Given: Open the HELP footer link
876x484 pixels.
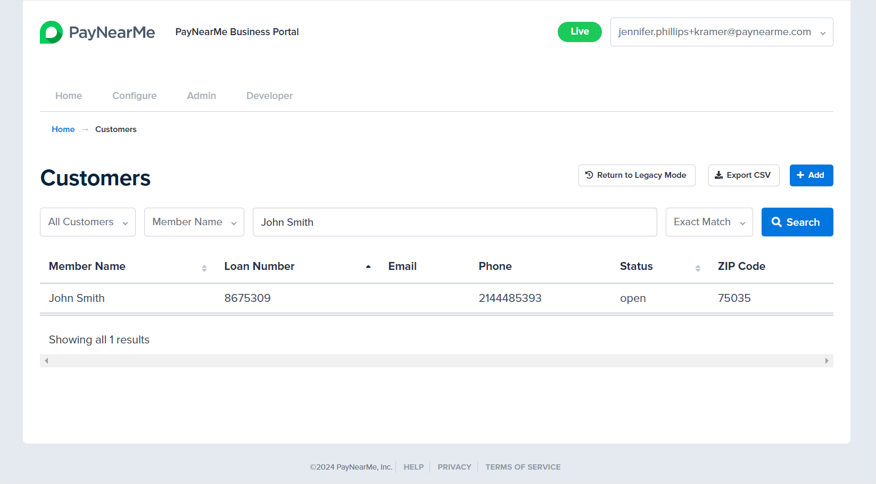Looking at the screenshot, I should tap(414, 467).
